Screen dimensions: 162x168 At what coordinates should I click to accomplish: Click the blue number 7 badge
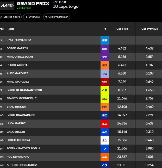[105, 149]
